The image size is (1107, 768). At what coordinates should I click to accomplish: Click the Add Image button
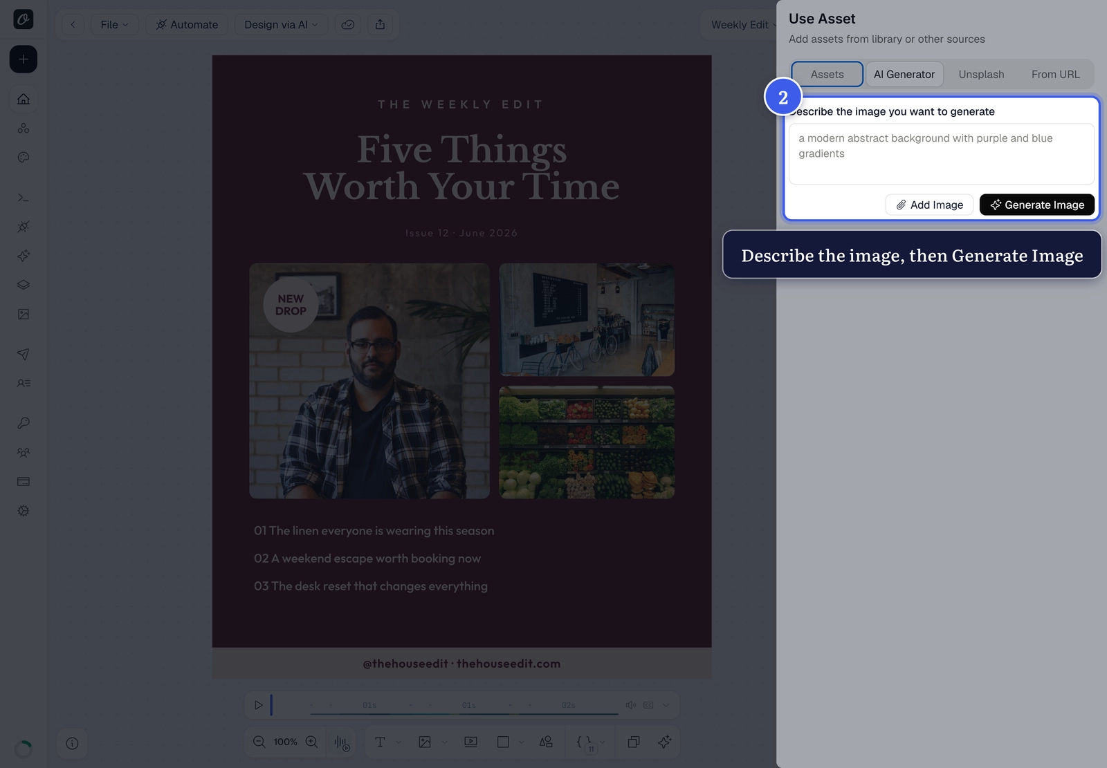coord(929,205)
